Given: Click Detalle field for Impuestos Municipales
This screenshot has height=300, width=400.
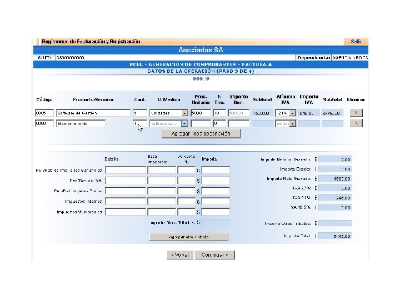Looking at the screenshot, I should (x=126, y=212).
